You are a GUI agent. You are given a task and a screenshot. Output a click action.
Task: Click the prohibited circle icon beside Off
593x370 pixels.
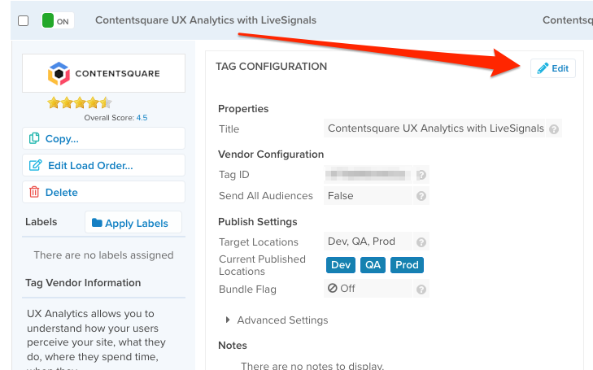(333, 289)
